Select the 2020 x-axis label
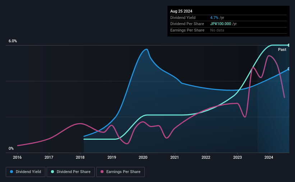The height and width of the screenshot is (182, 295). [143, 157]
